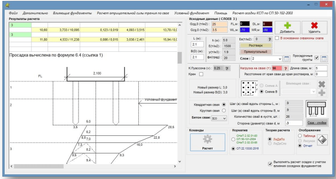This screenshot has height=179, width=336.
Task: Open table icon beside Просадочные грунты checkbox
Action: tap(324, 59)
